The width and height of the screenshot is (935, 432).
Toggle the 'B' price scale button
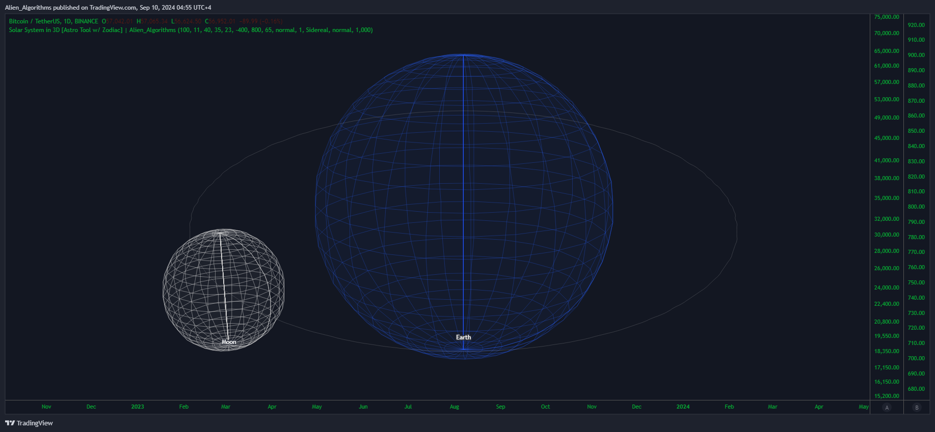[x=917, y=407]
